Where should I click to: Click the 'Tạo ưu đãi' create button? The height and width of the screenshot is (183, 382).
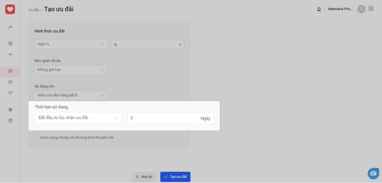pos(175,177)
